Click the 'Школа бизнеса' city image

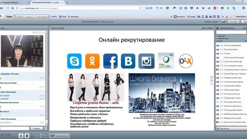click(162, 93)
